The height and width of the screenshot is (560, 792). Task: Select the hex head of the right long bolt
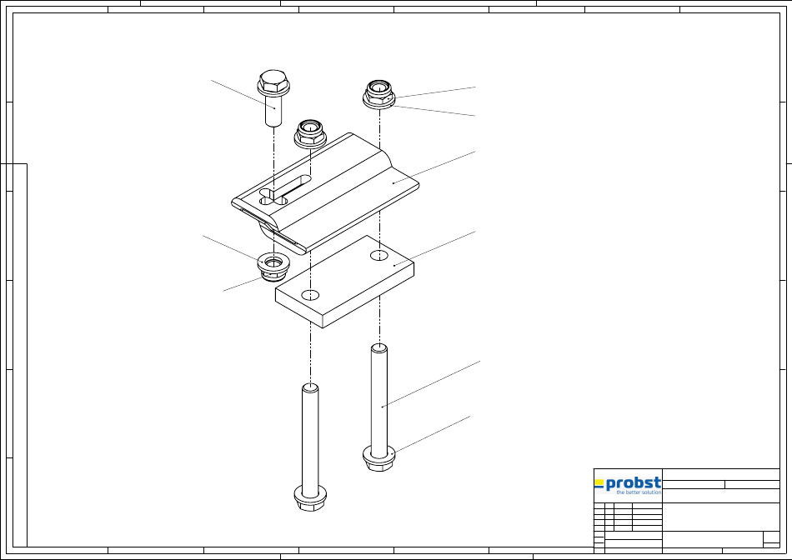tap(378, 457)
